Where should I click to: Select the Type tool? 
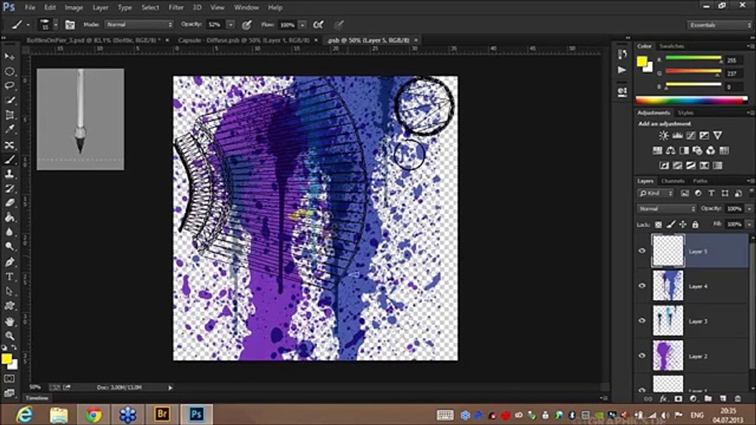pos(10,277)
